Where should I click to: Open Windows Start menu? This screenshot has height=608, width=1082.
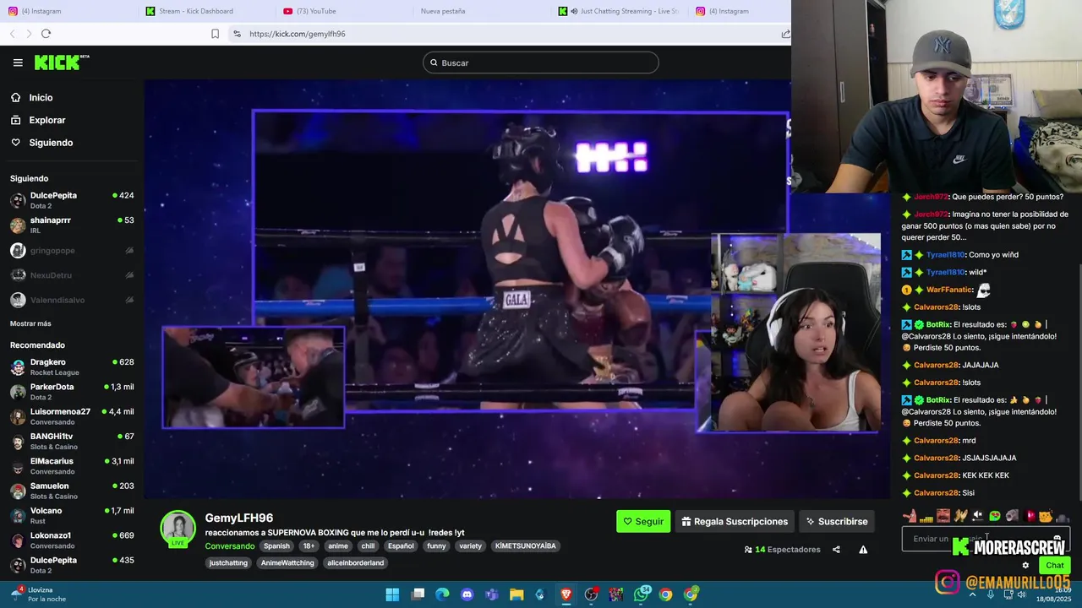(x=392, y=594)
